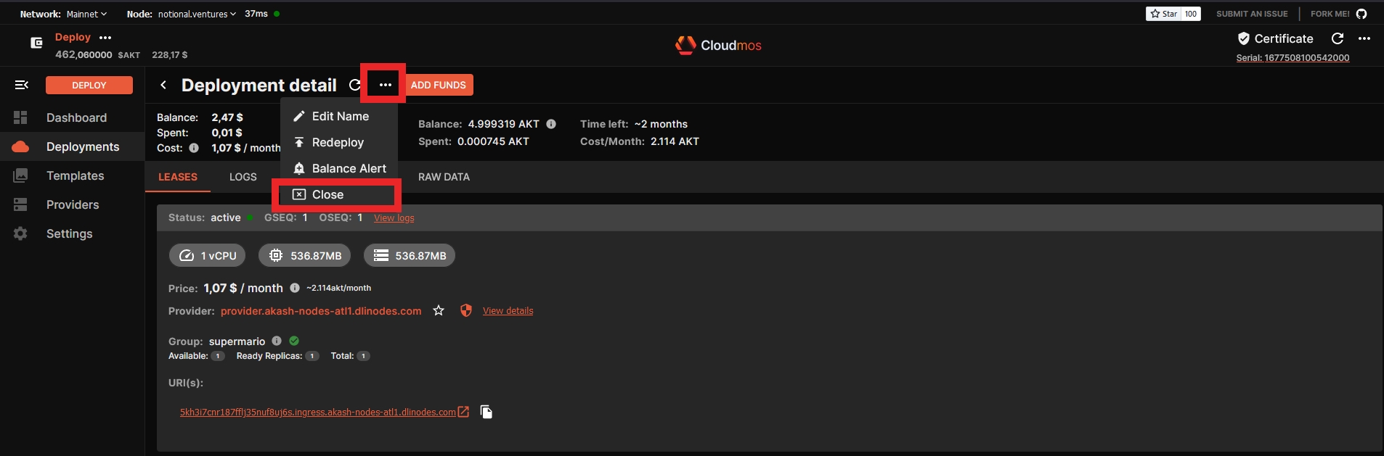This screenshot has height=456, width=1384.
Task: Click the Providers server icon
Action: (x=20, y=204)
